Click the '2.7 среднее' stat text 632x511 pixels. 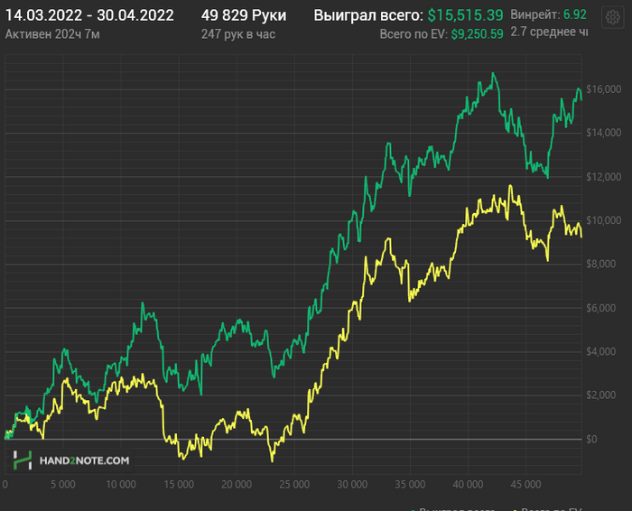click(549, 32)
